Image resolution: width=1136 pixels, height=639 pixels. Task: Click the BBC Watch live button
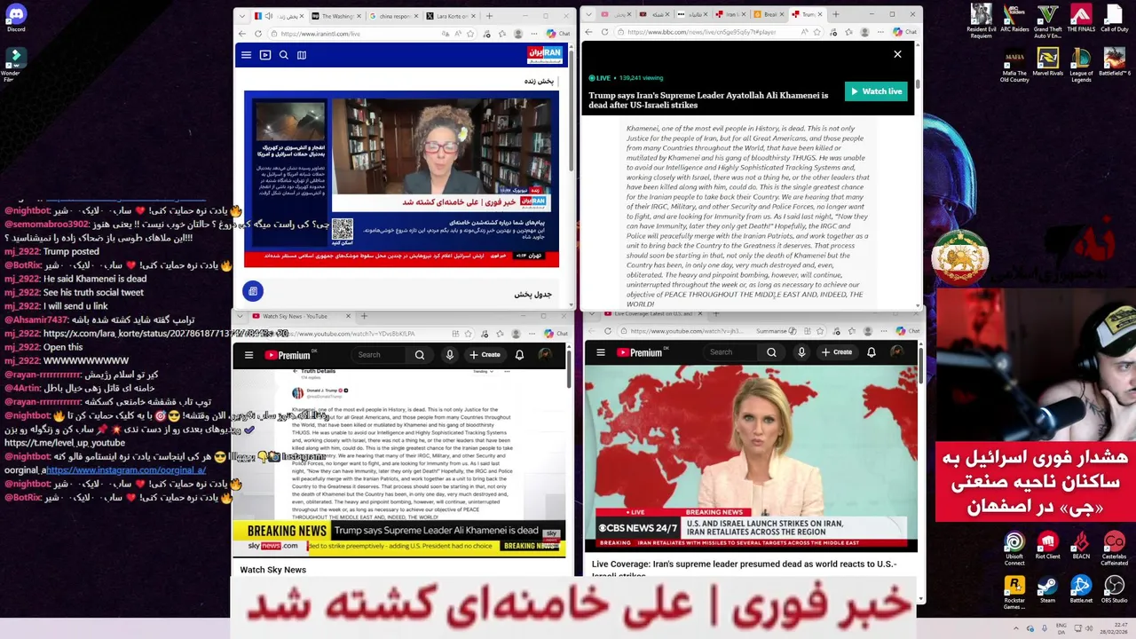point(876,91)
